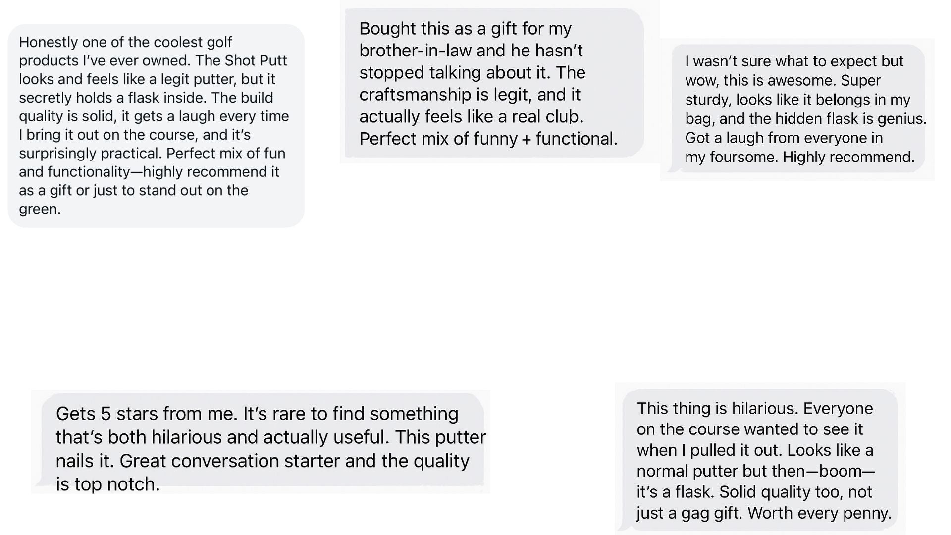Click the words "is top notch"
Image resolution: width=951 pixels, height=535 pixels.
(x=107, y=484)
